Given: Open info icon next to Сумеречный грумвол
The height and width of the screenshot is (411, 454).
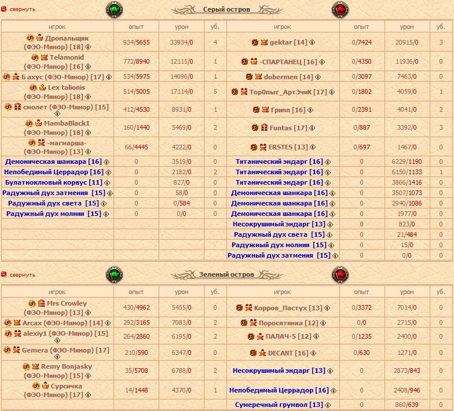Looking at the screenshot, I should tap(328, 405).
